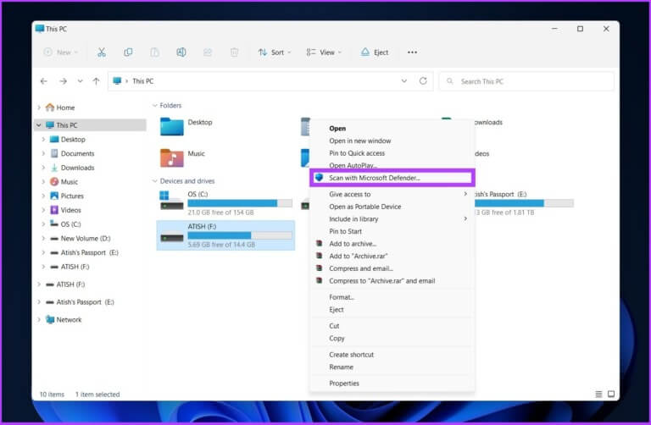Viewport: 651px width, 425px height.
Task: Click Eject button in toolbar
Action: (x=375, y=52)
